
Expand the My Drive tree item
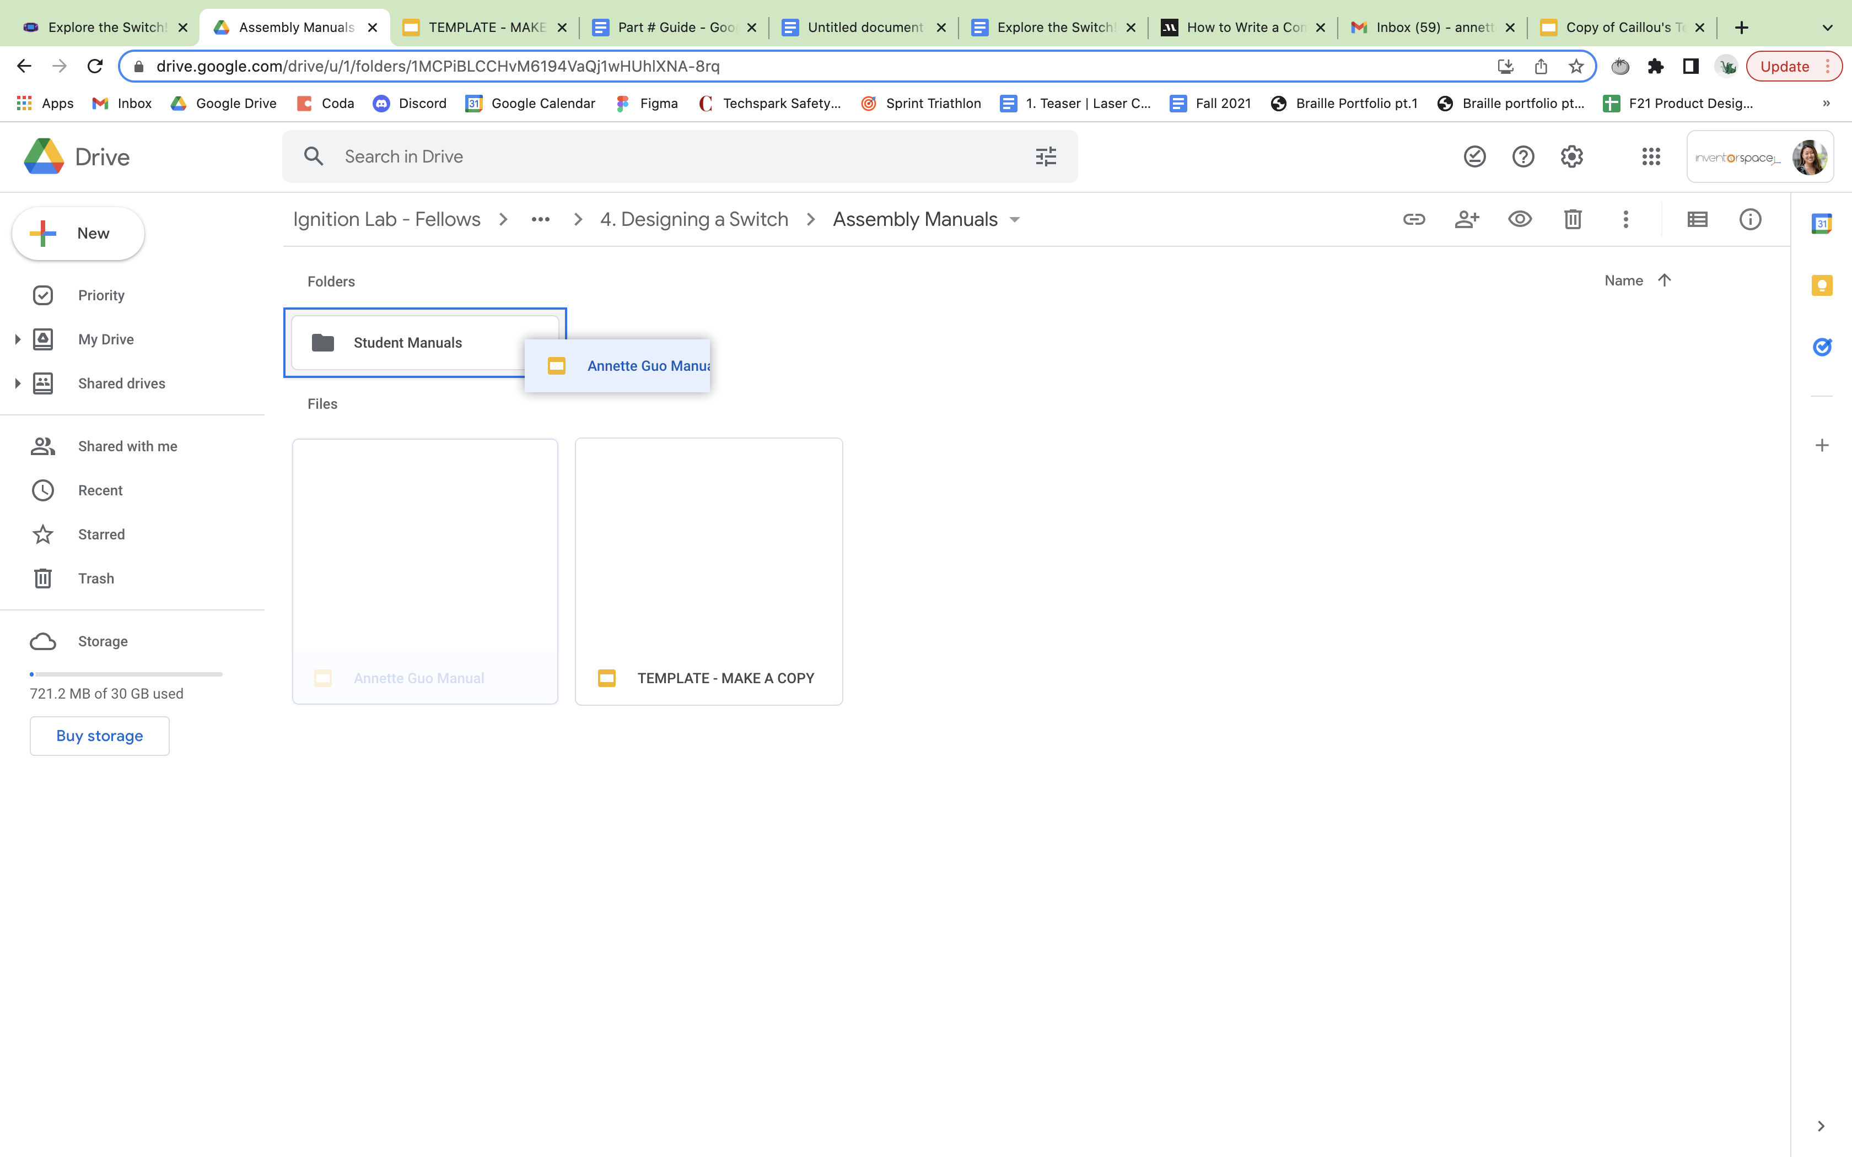tap(18, 339)
